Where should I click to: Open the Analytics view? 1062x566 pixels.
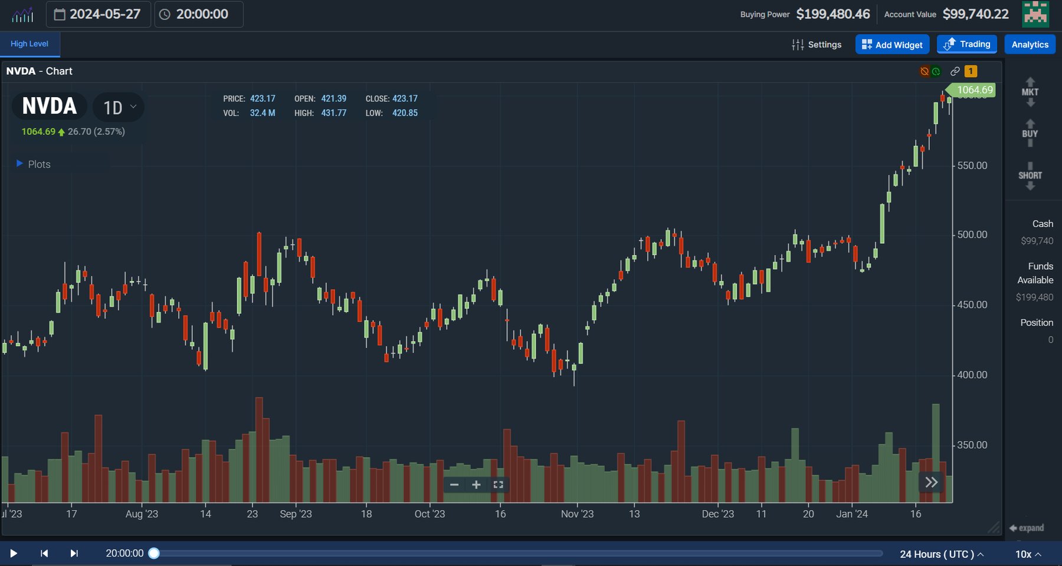[1030, 44]
